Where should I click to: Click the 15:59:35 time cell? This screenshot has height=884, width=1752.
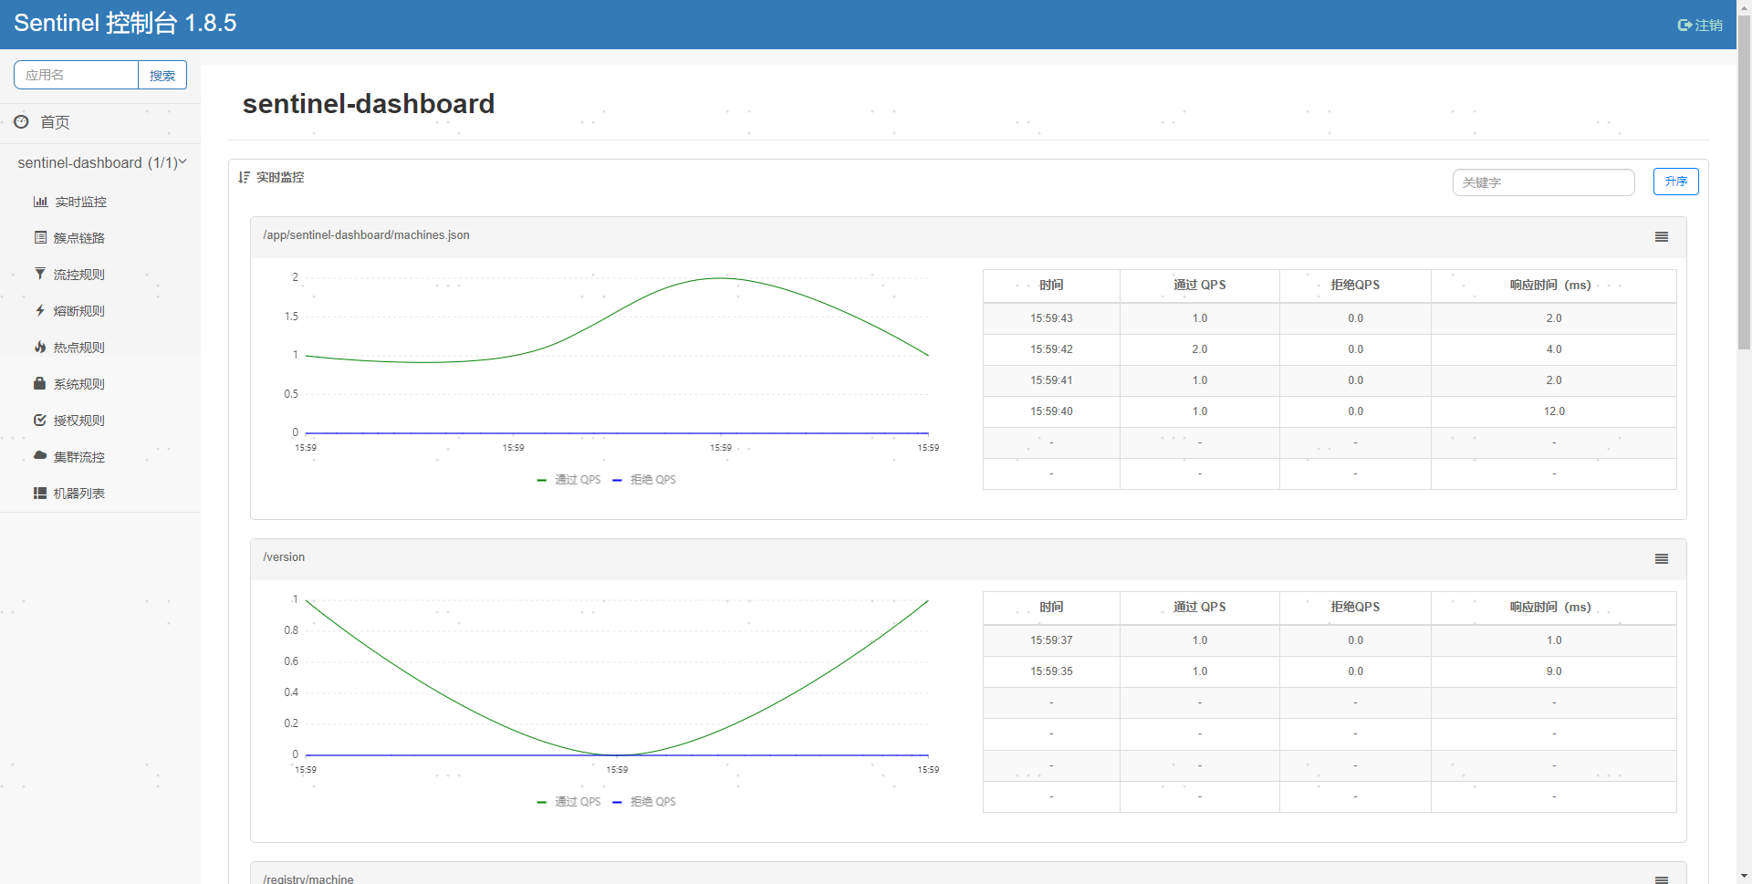click(1051, 671)
